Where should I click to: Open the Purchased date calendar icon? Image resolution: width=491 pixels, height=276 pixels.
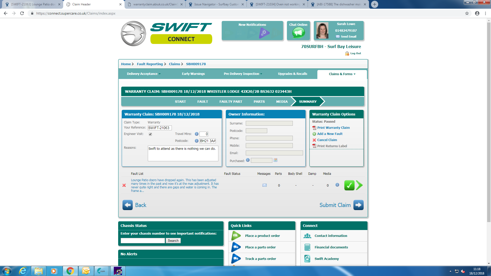coord(275,160)
